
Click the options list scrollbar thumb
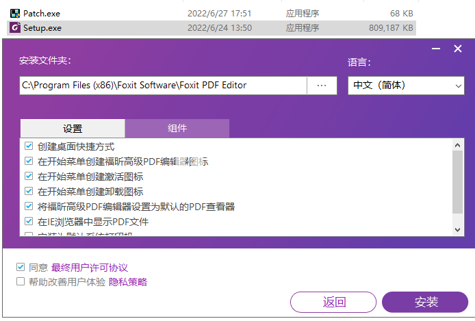(x=457, y=182)
